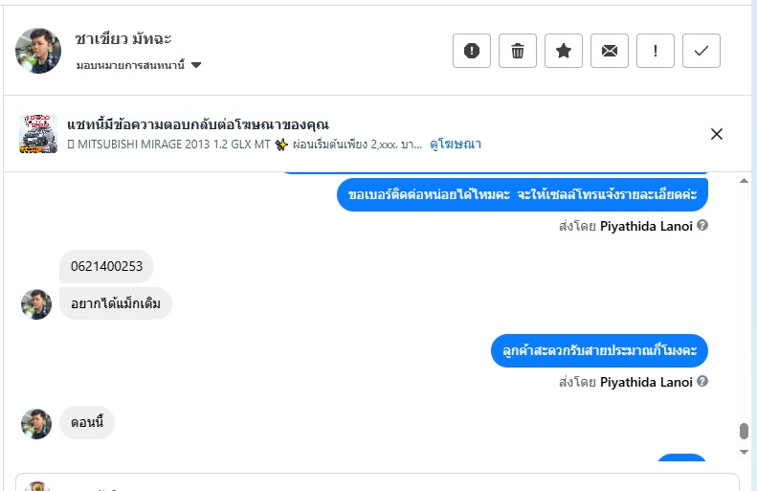The width and height of the screenshot is (757, 491).
Task: Click the customer avatar beside ตอนนี้ message
Action: [36, 424]
